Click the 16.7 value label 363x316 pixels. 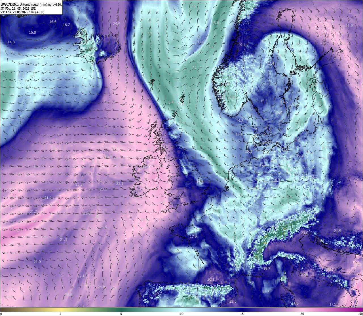tap(66, 25)
